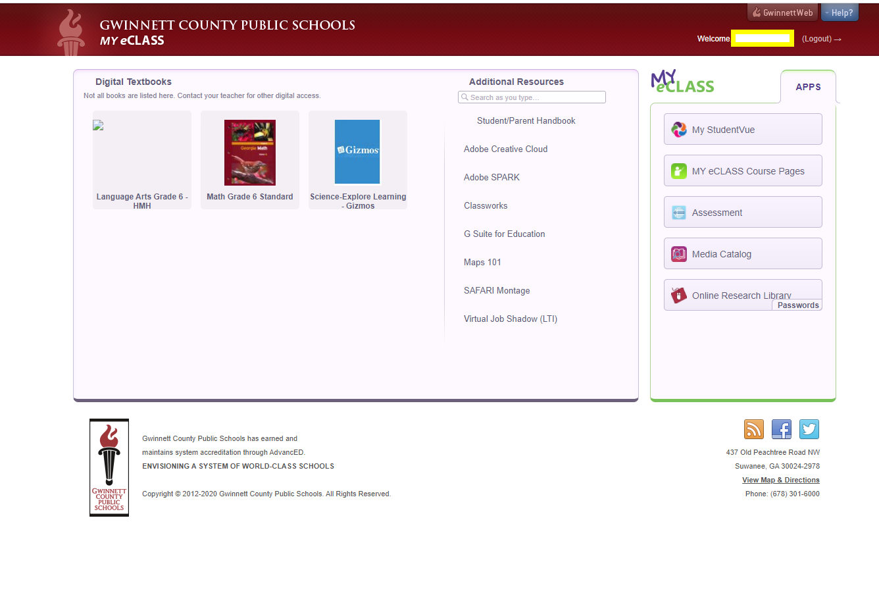Click the Media Catalog button label
879x595 pixels.
click(722, 254)
